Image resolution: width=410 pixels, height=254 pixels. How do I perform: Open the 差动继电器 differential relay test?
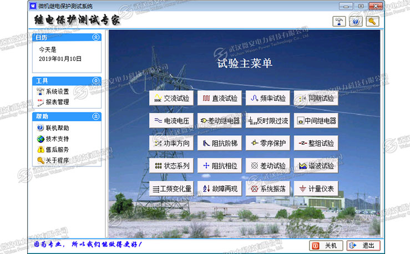pos(220,121)
